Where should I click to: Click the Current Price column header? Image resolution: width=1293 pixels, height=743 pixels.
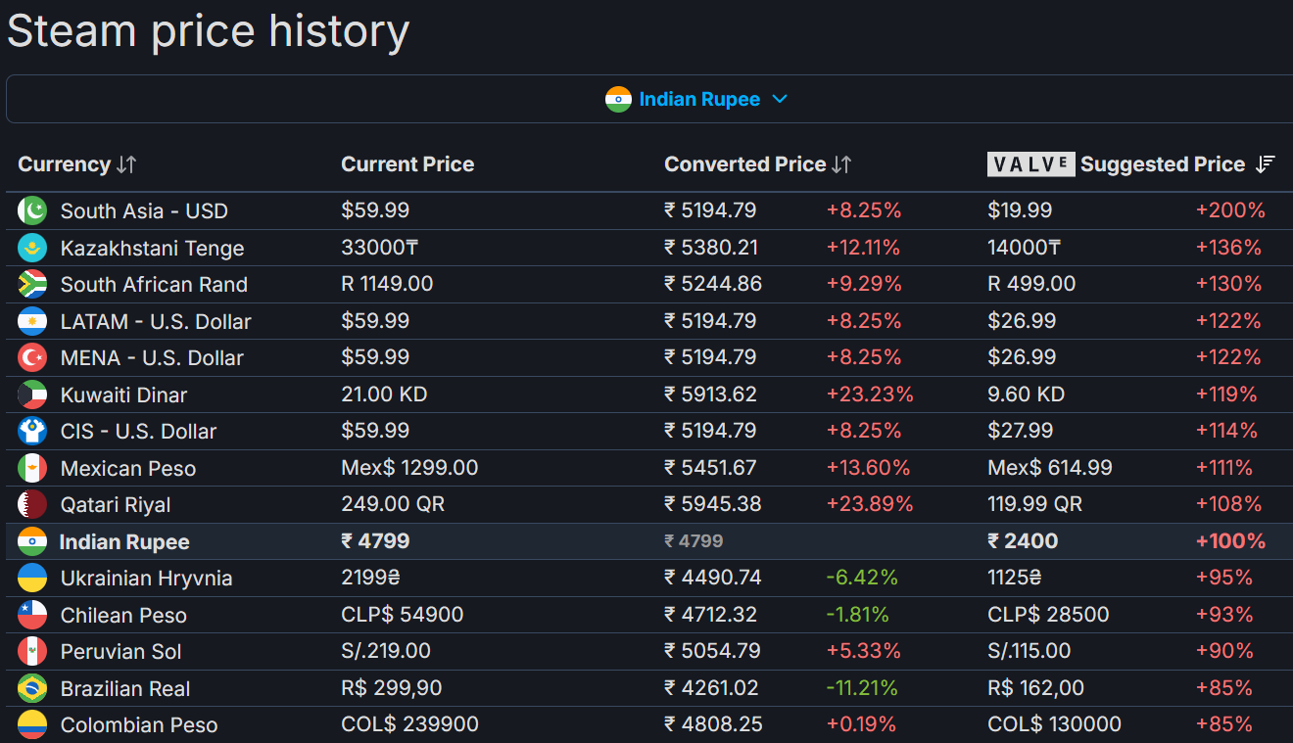tap(407, 164)
